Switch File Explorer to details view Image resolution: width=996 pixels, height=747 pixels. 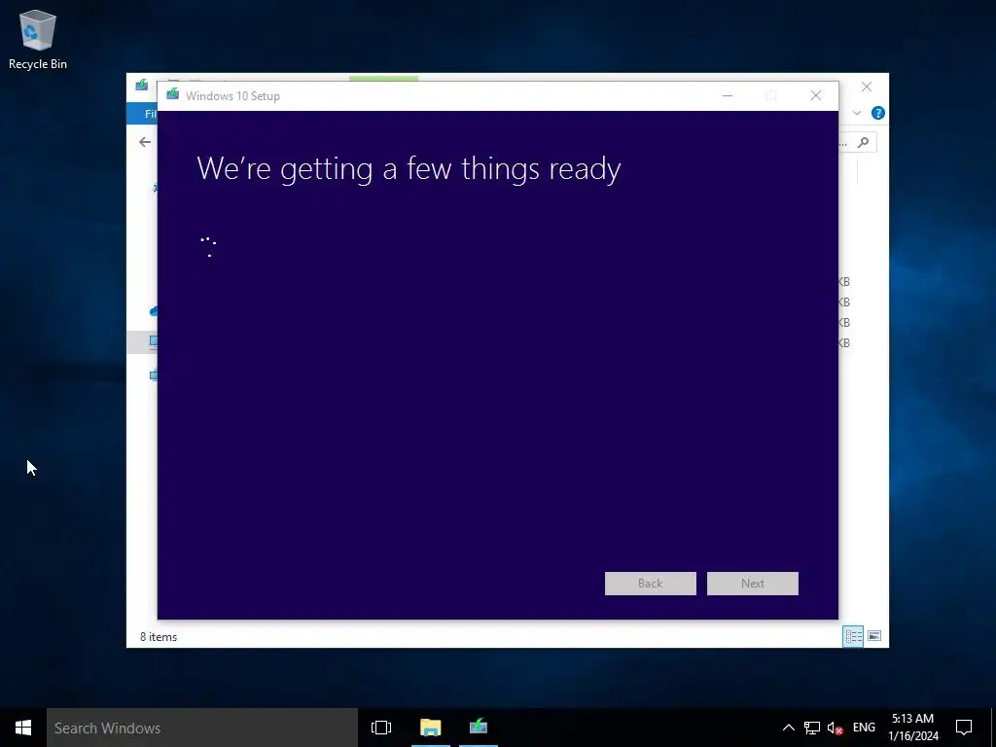tap(853, 636)
